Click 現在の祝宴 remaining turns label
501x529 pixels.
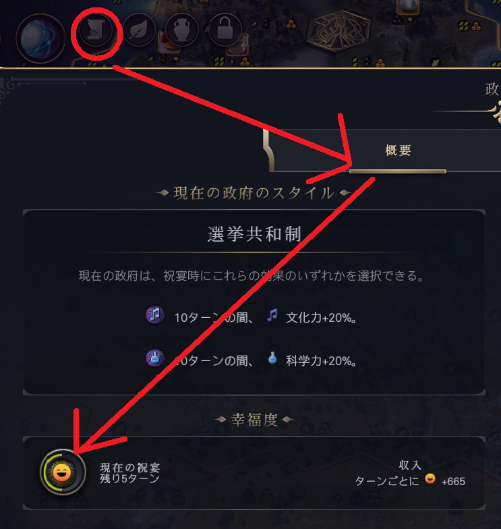coord(129,472)
